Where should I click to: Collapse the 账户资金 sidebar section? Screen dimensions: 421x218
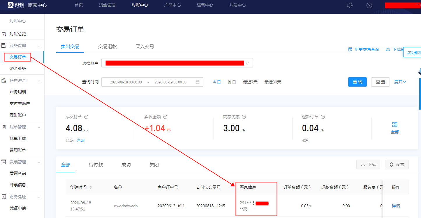(x=39, y=81)
